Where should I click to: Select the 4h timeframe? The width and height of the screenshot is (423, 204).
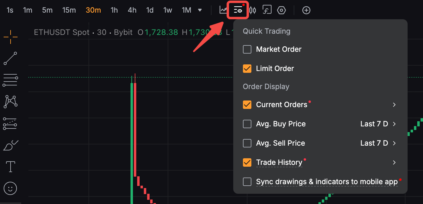coord(132,10)
